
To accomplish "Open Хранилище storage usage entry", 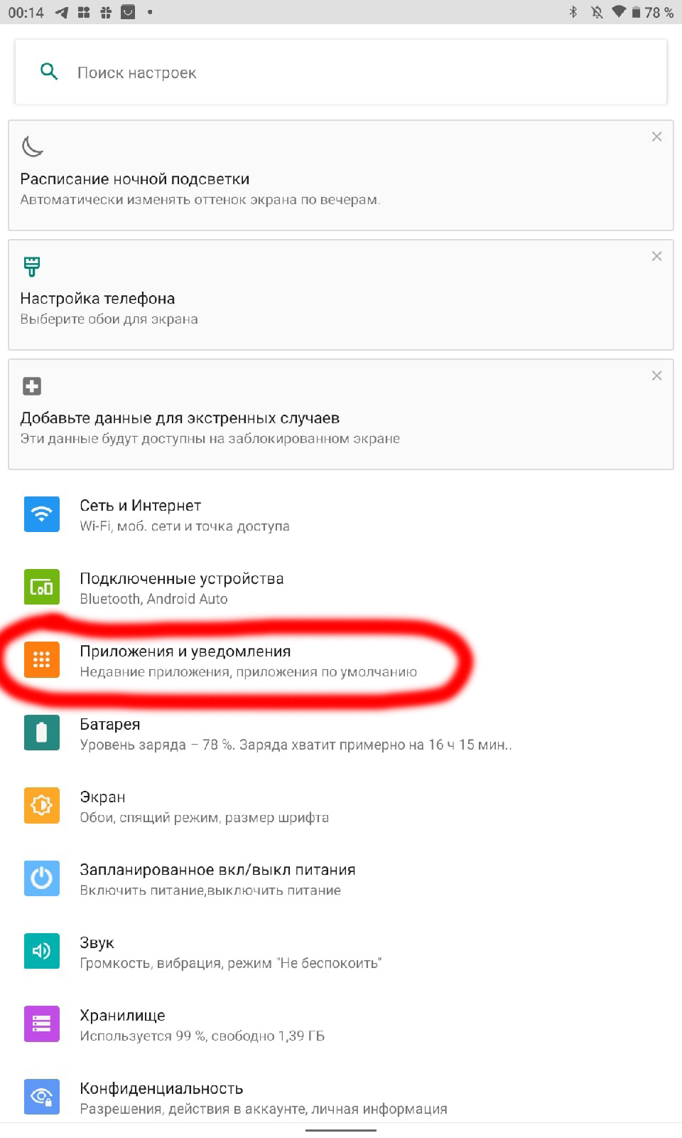I will pos(341,1024).
